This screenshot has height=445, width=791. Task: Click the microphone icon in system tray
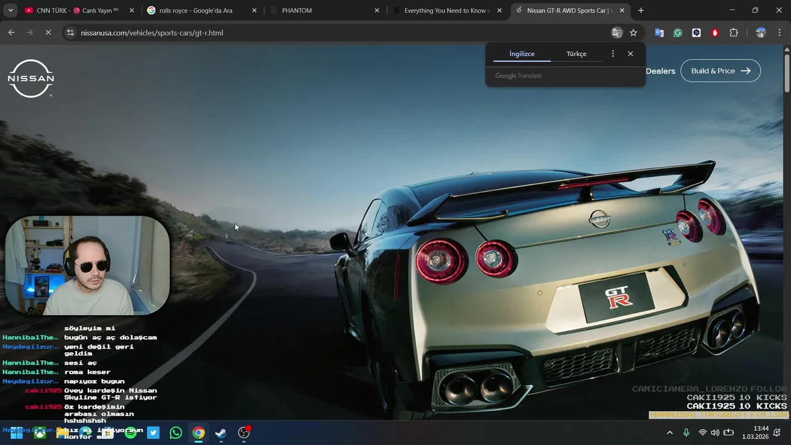[x=686, y=433]
